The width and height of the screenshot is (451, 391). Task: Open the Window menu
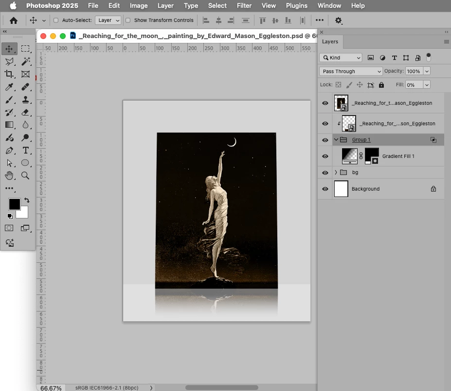click(x=329, y=5)
